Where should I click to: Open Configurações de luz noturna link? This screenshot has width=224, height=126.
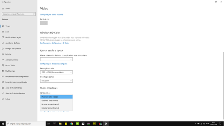51,15
